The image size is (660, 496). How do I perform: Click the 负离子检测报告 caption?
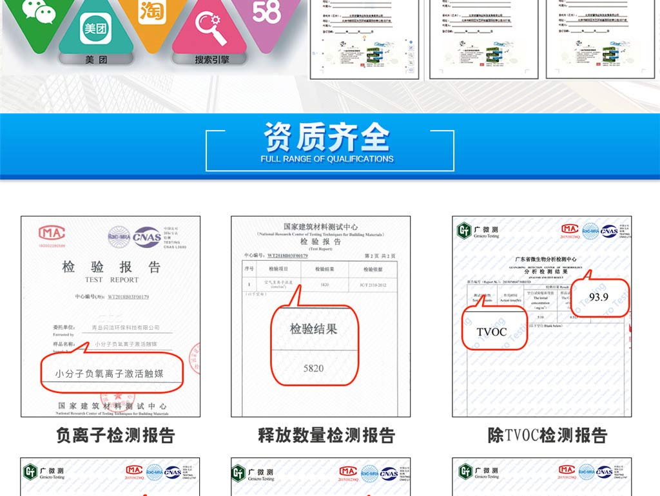point(115,435)
